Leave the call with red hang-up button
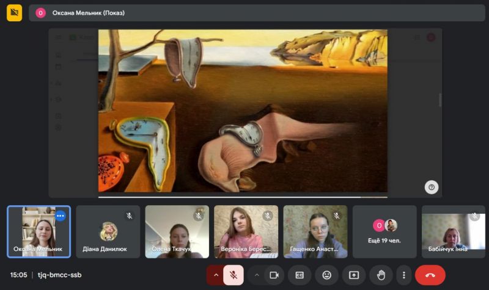 pyautogui.click(x=430, y=275)
